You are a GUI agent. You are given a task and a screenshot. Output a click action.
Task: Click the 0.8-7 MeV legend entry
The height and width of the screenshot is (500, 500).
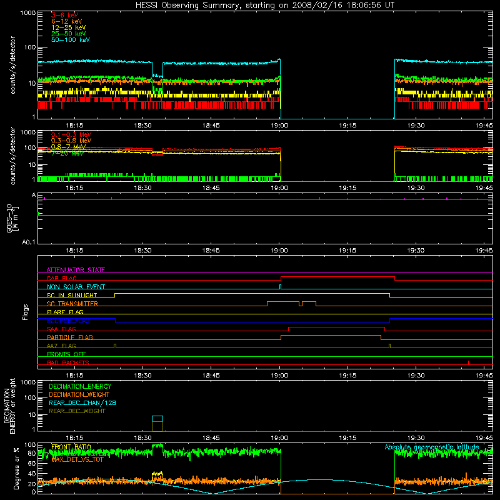pos(69,147)
